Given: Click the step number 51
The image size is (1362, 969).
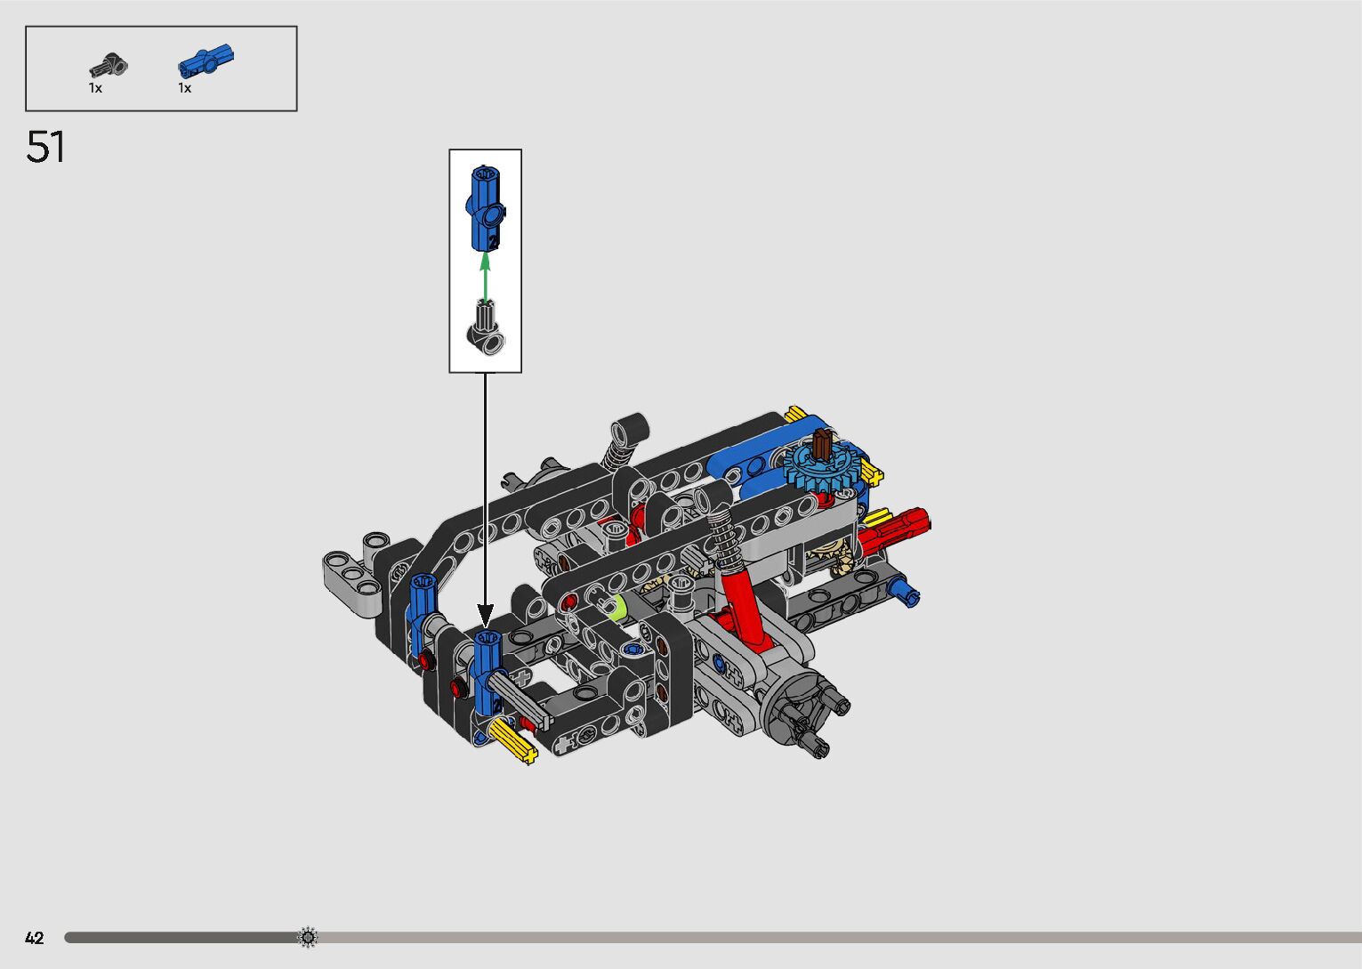Looking at the screenshot, I should (45, 148).
